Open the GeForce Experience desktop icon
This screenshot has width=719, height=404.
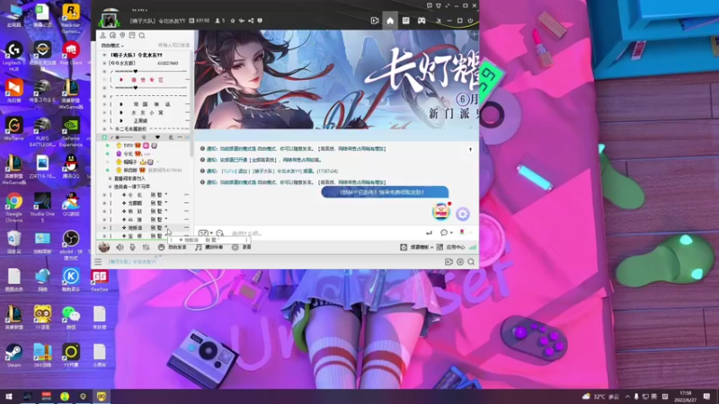71,132
